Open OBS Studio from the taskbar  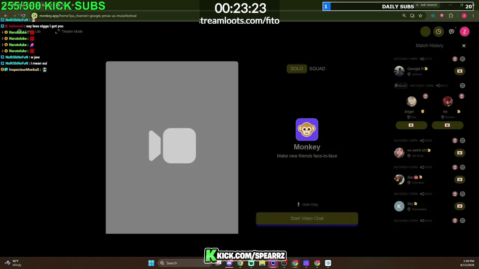[284, 263]
